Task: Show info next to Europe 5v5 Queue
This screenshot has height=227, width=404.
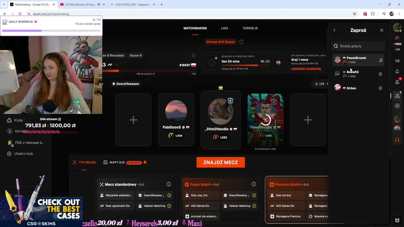Action: pos(241,42)
